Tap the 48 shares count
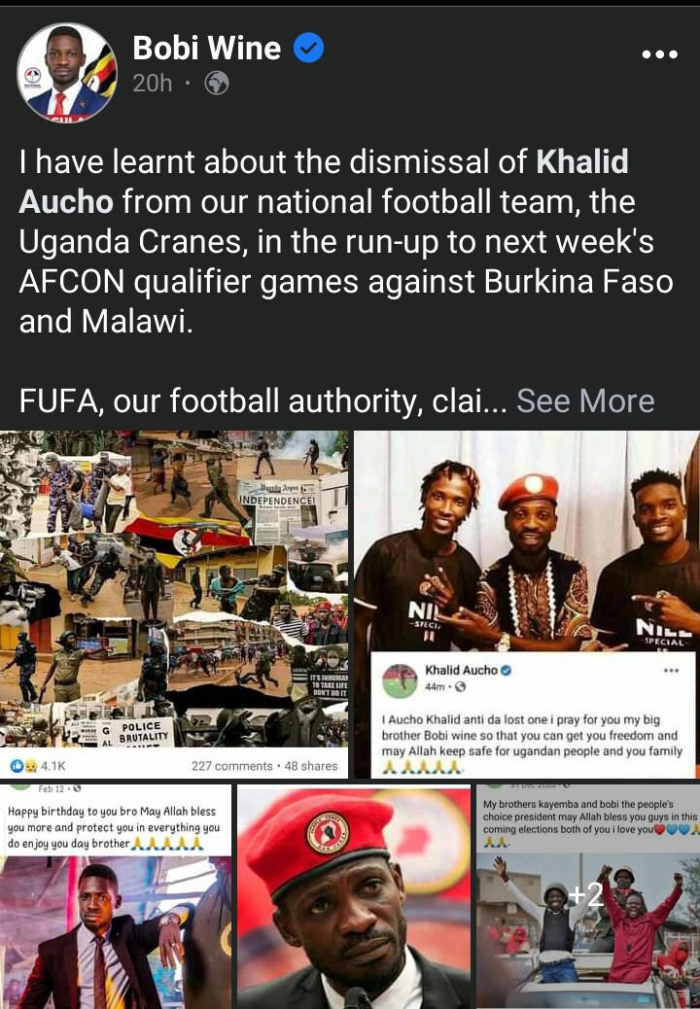This screenshot has width=700, height=1009. coord(311,766)
